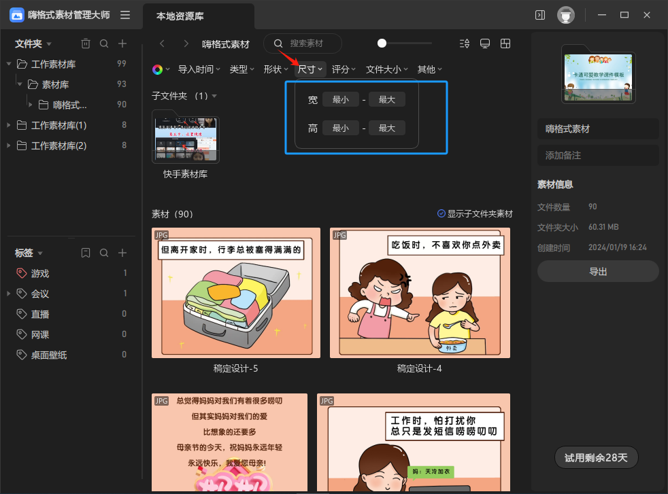Screen dimensions: 668x494
Task: Add a new tag with plus icon
Action: [122, 253]
